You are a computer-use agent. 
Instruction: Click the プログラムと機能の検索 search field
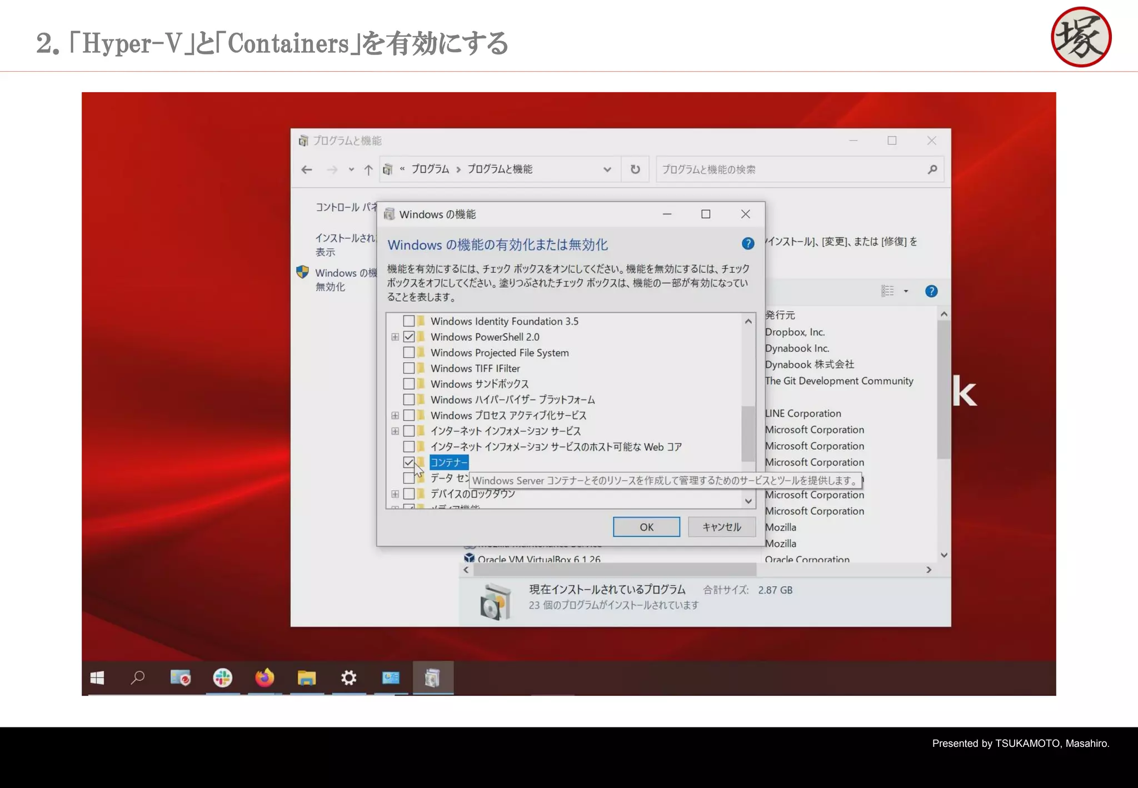[800, 169]
